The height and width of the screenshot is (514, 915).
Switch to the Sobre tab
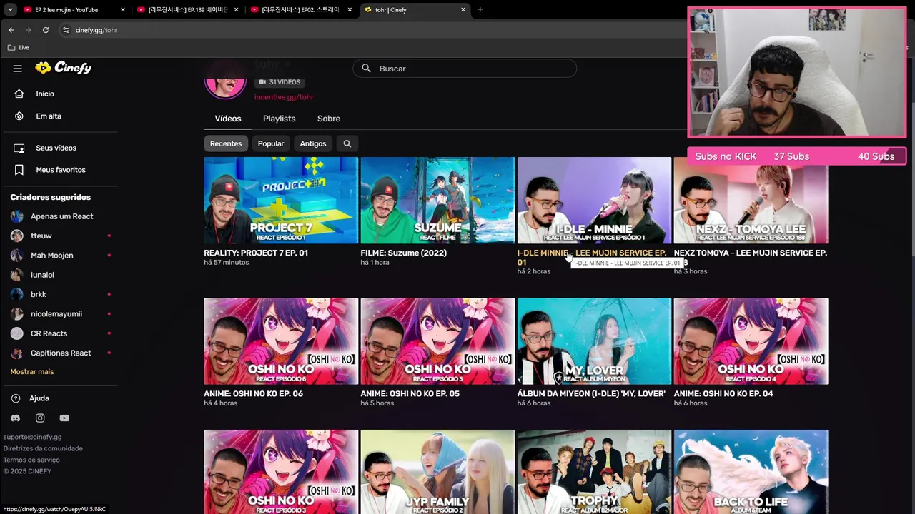pos(329,119)
